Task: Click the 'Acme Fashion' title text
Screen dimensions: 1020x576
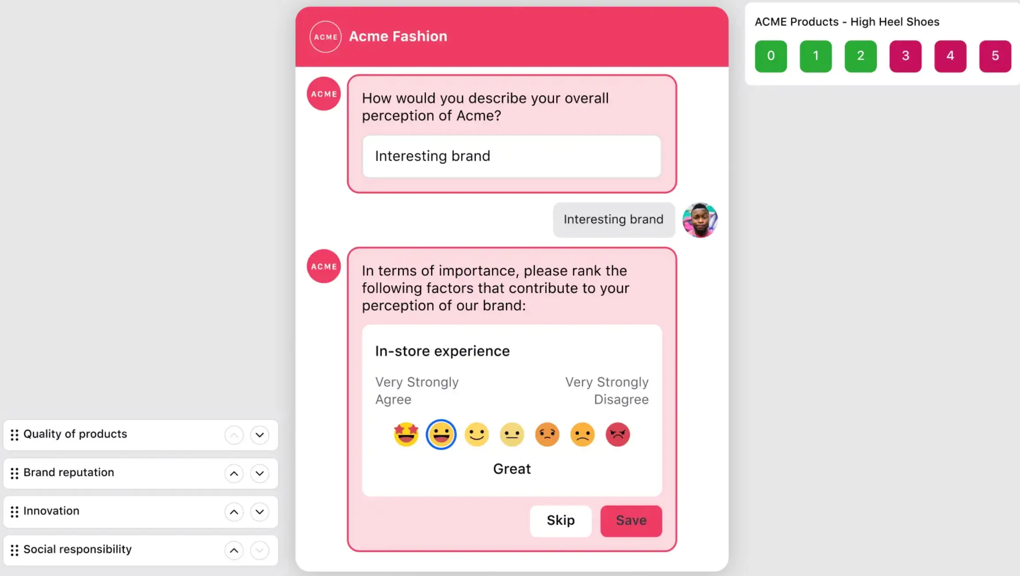Action: coord(398,36)
